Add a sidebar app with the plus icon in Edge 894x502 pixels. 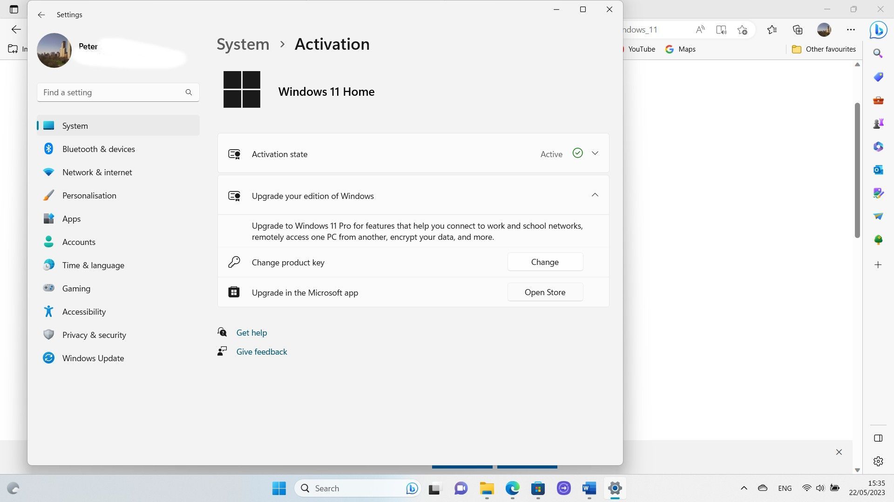[878, 265]
